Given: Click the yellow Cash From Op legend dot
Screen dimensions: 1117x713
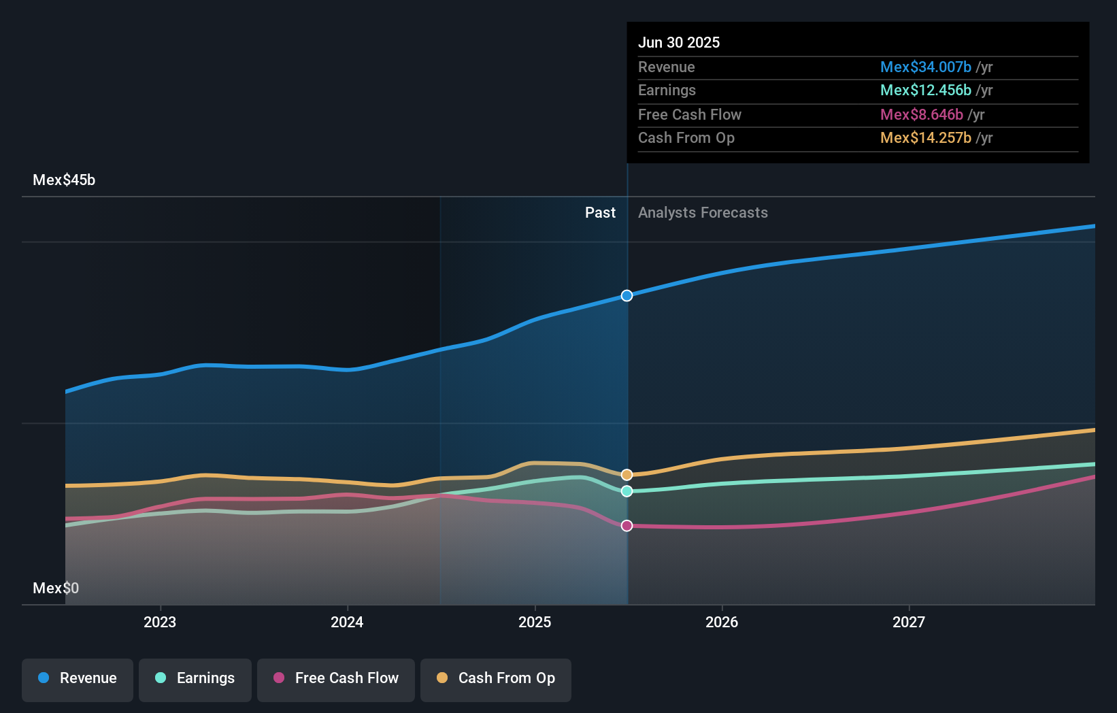Looking at the screenshot, I should (443, 678).
